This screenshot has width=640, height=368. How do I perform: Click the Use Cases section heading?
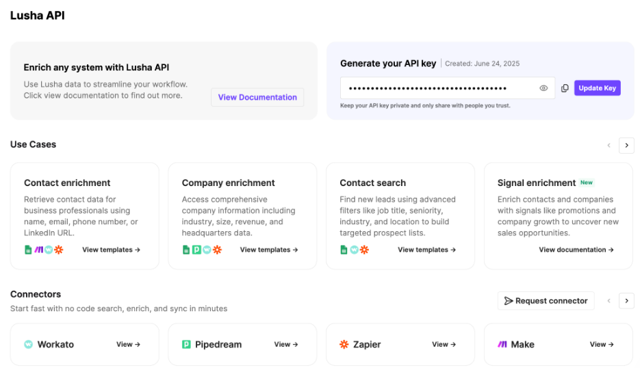pyautogui.click(x=33, y=144)
